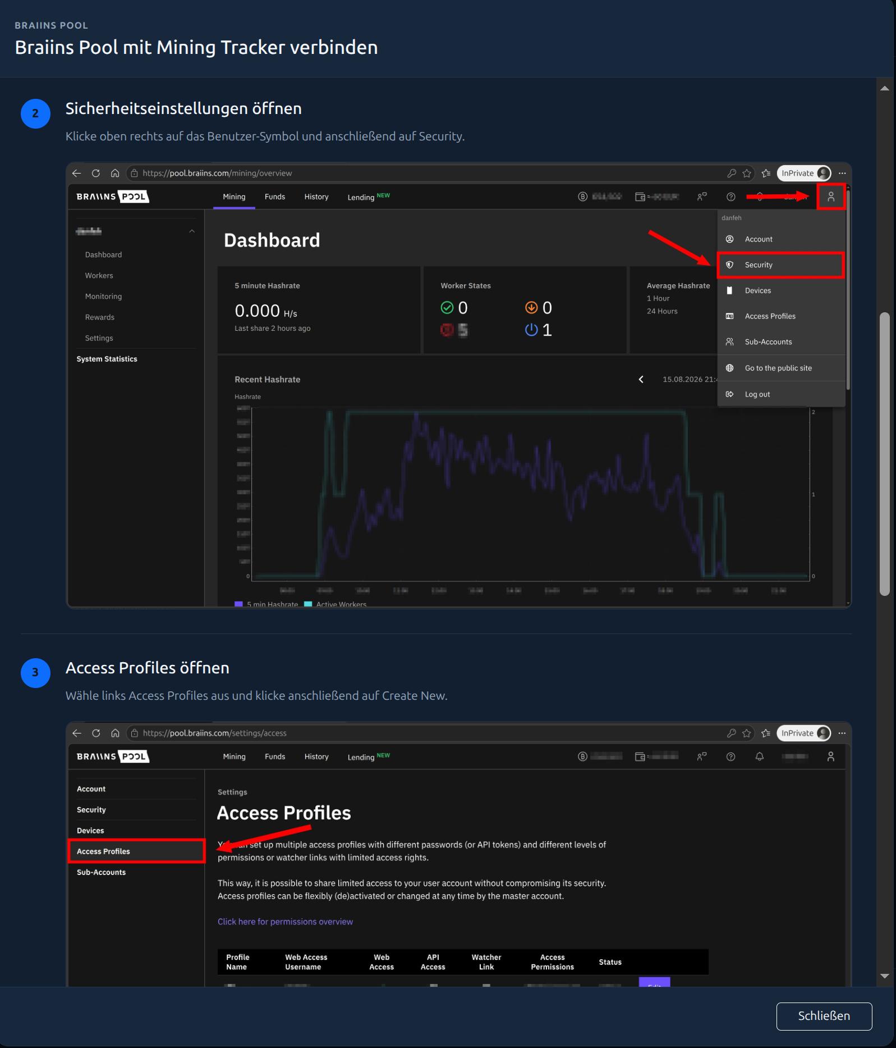Viewport: 896px width, 1048px height.
Task: Choose Go to the public site
Action: click(x=781, y=368)
